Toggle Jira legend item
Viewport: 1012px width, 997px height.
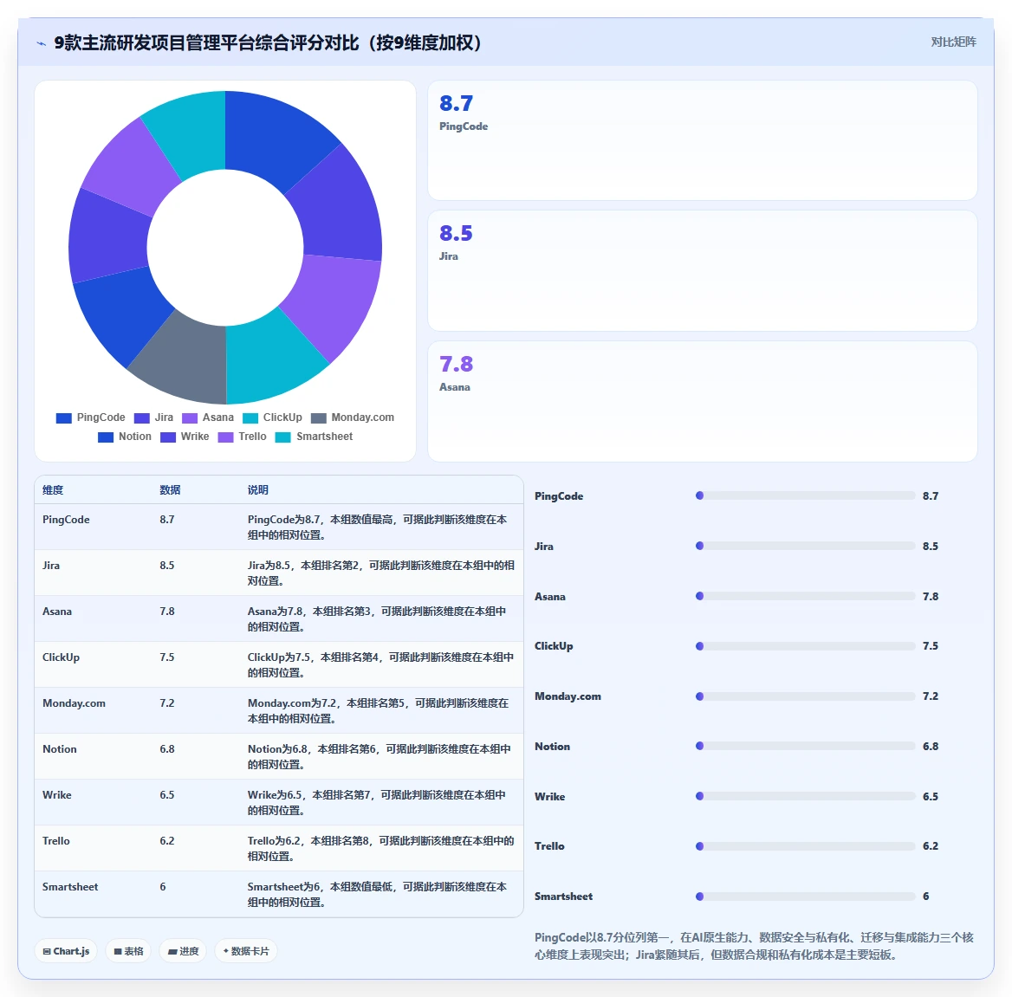[154, 418]
